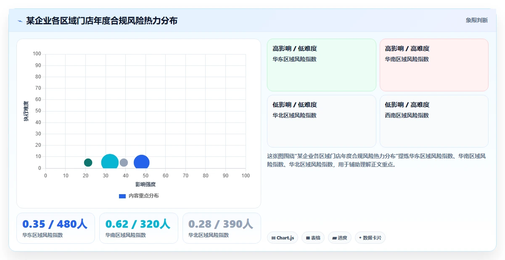Open the 低影响 / 低难度 quadrant card
This screenshot has height=260, width=505.
point(322,121)
